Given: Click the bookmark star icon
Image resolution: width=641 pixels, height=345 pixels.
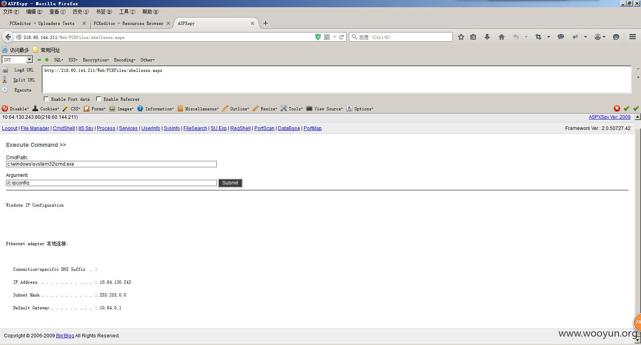Looking at the screenshot, I should point(461,37).
